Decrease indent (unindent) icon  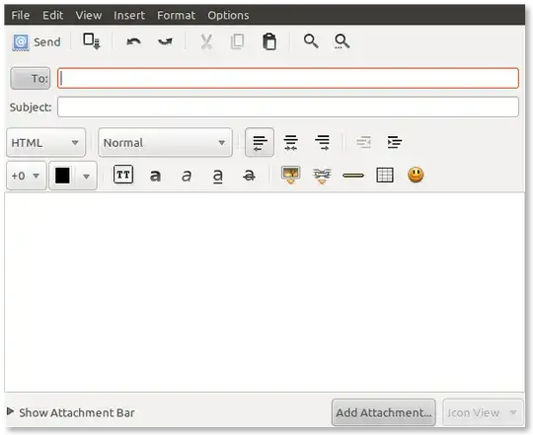click(x=363, y=142)
